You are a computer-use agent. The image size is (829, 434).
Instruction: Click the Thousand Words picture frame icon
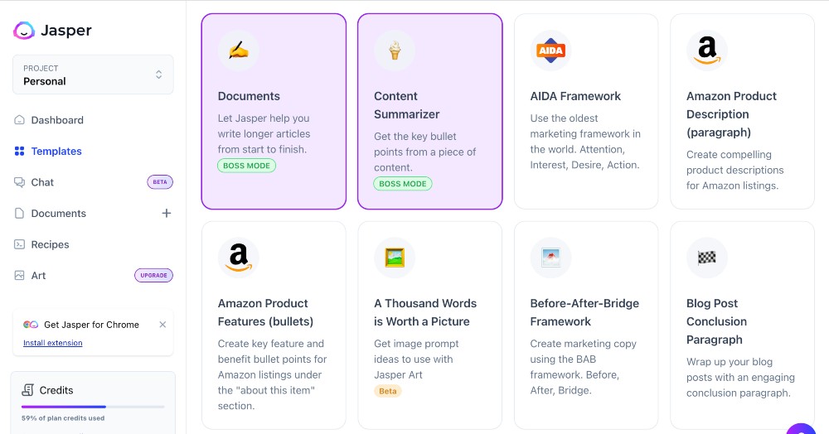395,258
